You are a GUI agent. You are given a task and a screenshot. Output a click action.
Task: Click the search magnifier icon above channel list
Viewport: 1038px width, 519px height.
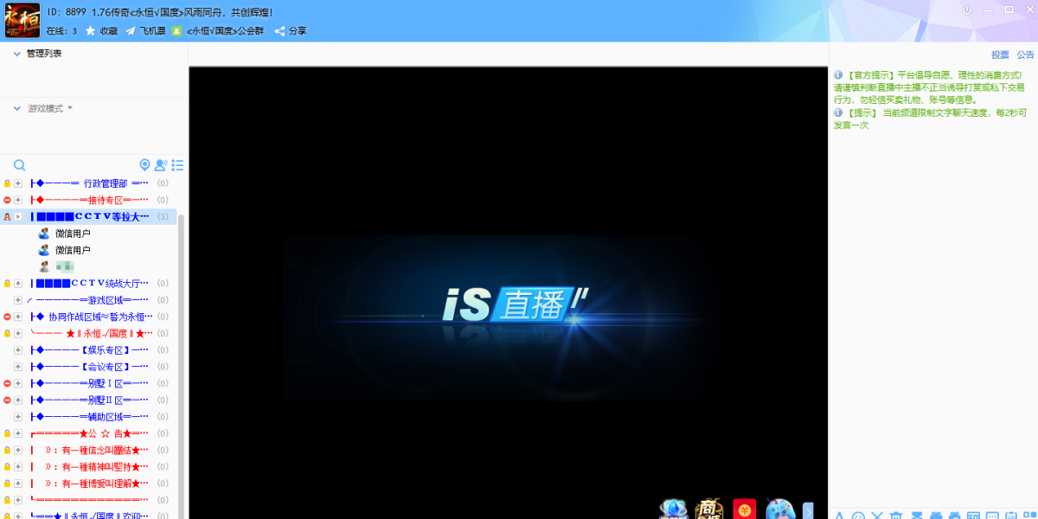[19, 165]
